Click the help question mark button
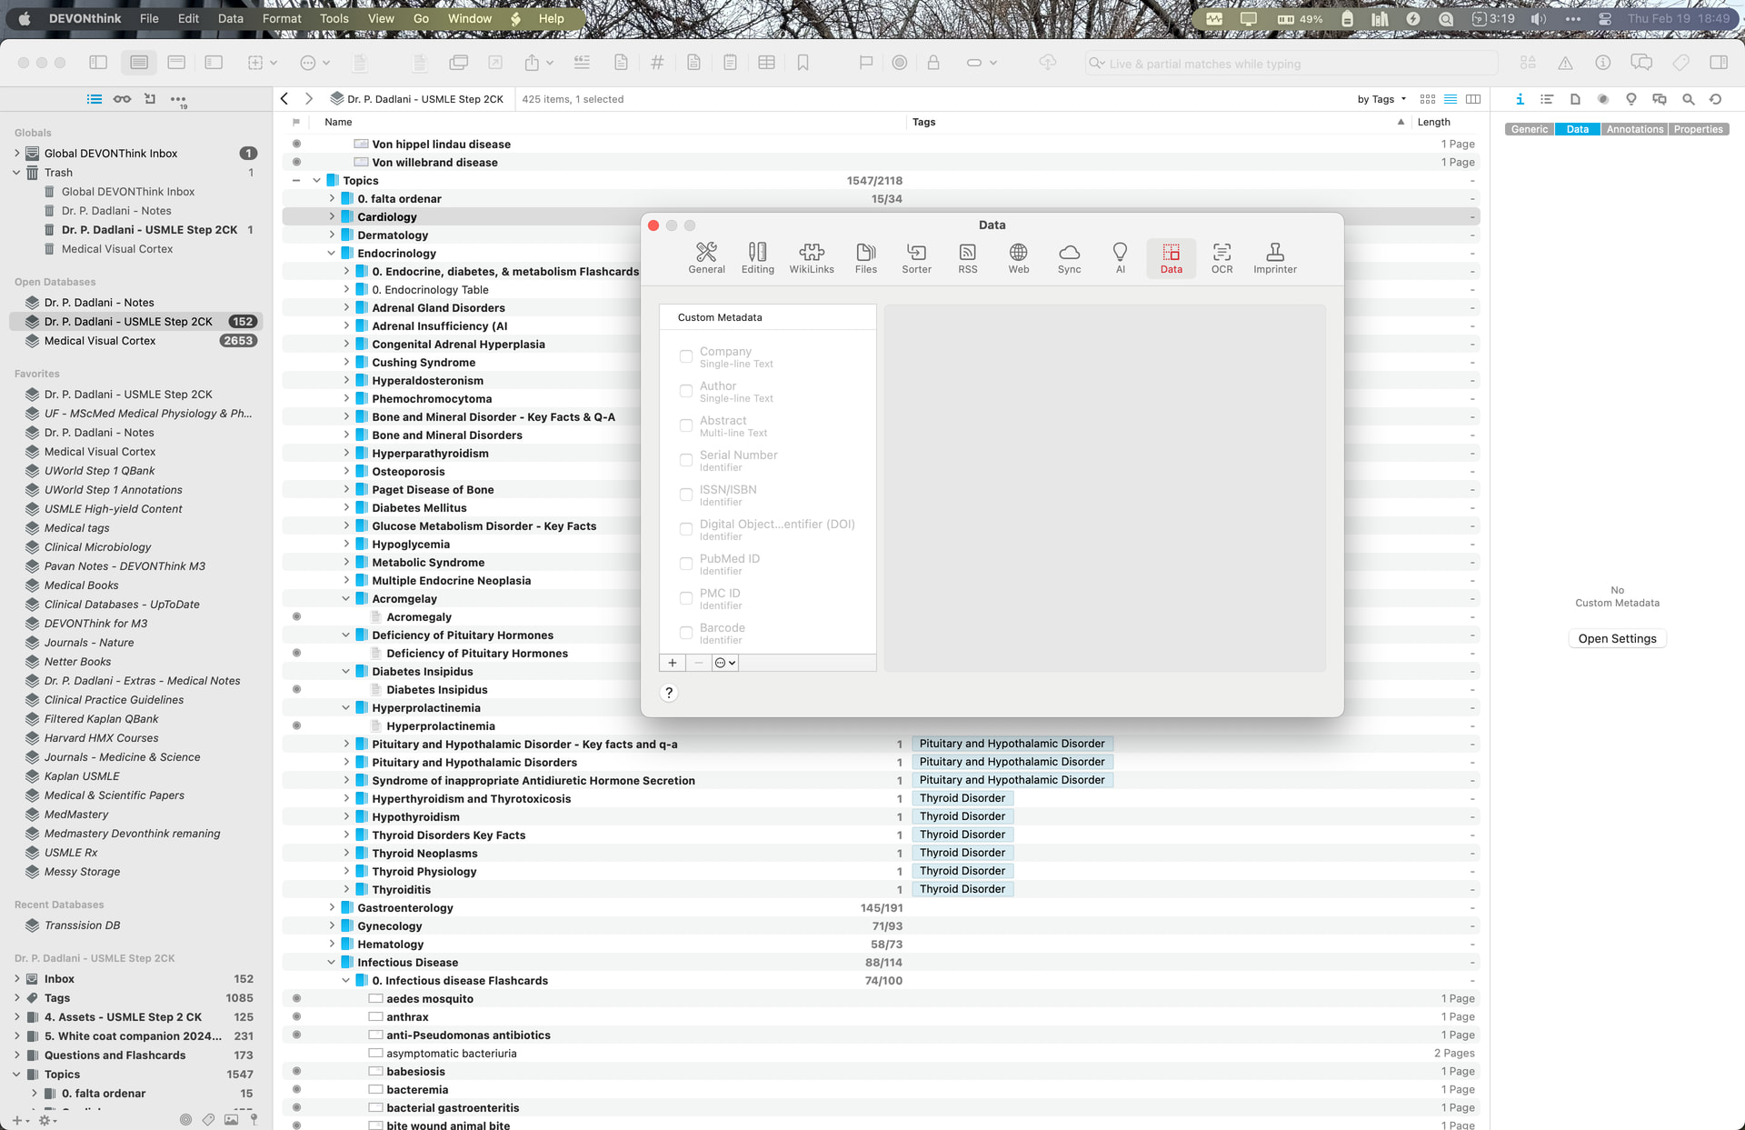The image size is (1745, 1130). click(669, 693)
